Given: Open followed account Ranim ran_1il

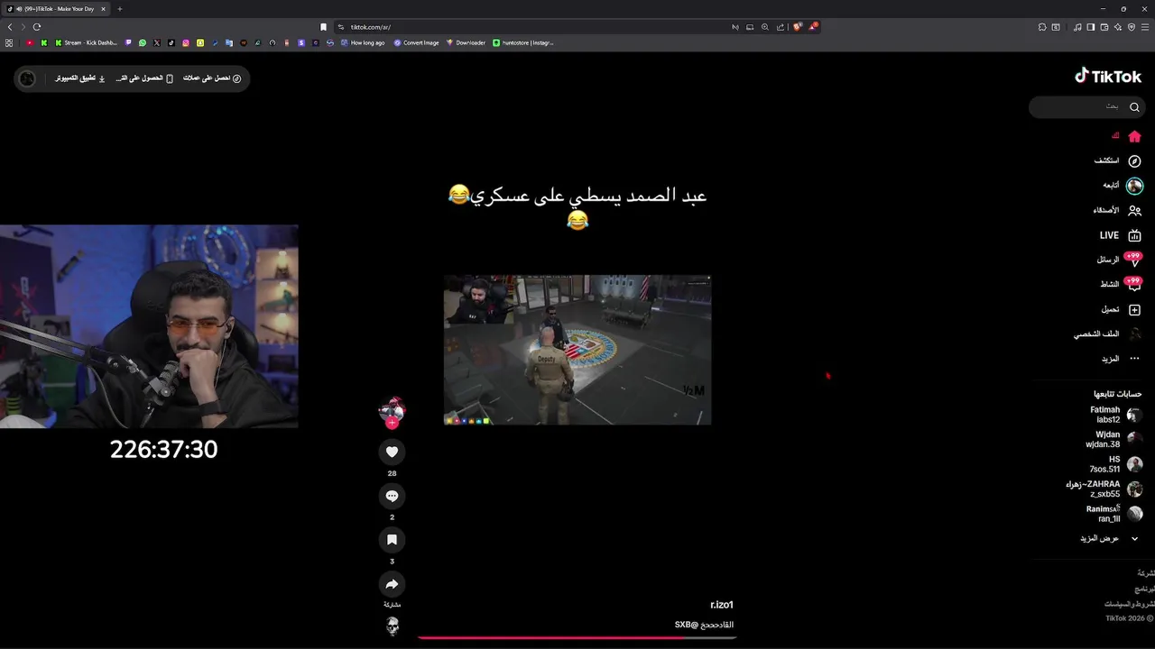Looking at the screenshot, I should 1113,514.
